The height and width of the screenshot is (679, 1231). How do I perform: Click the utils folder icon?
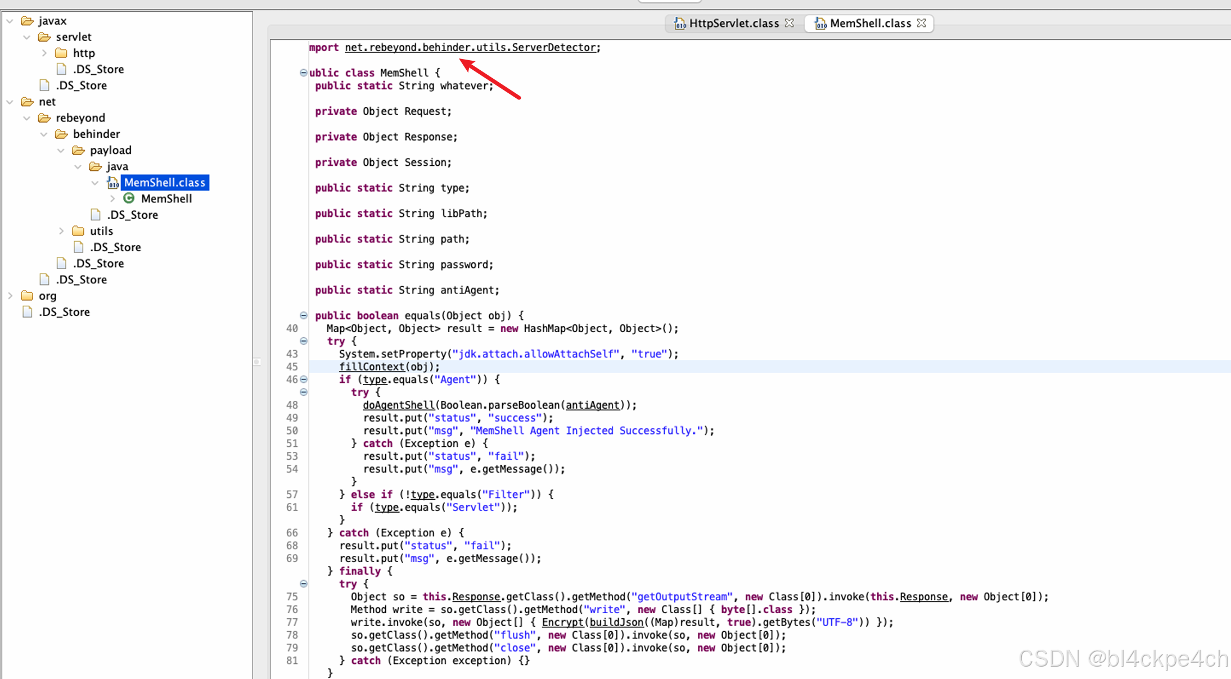click(x=78, y=231)
